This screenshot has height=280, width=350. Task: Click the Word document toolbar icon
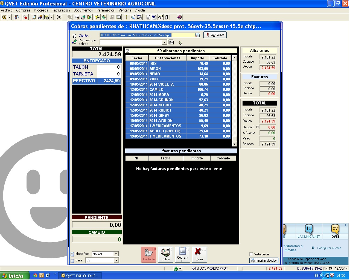pos(154,17)
